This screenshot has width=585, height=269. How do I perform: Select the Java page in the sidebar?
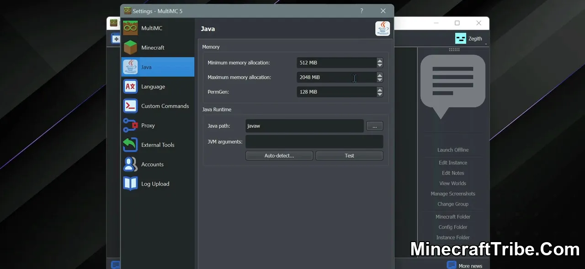pos(158,67)
